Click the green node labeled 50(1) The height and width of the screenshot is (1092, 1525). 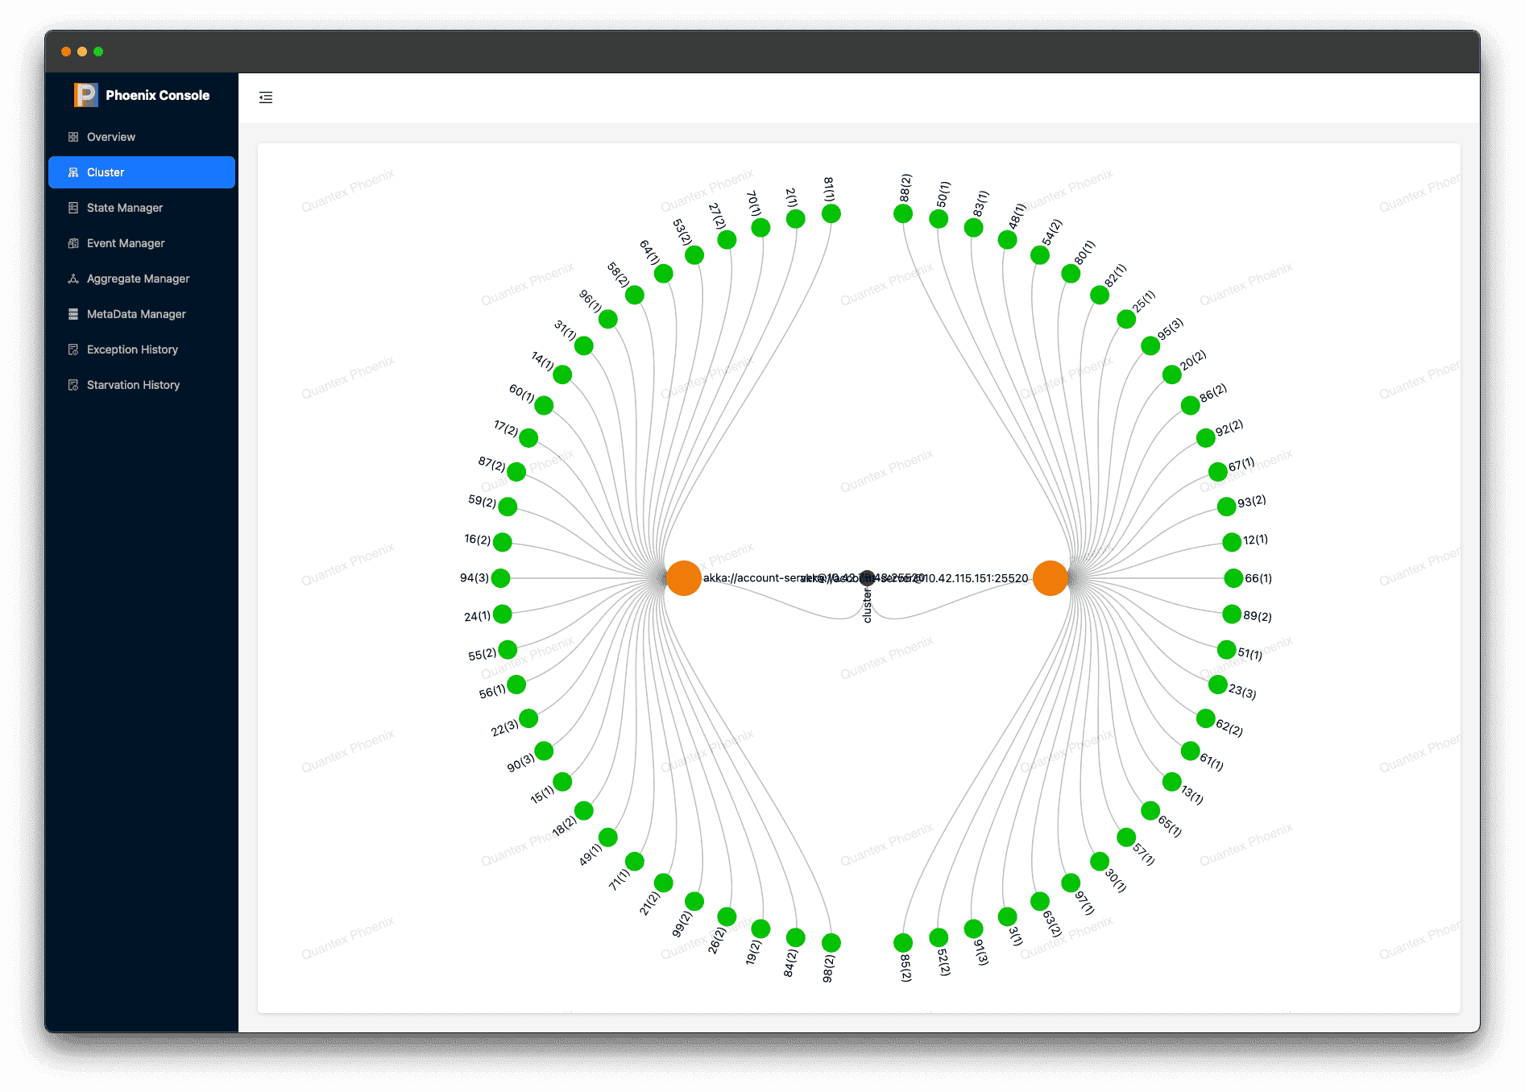(x=939, y=219)
